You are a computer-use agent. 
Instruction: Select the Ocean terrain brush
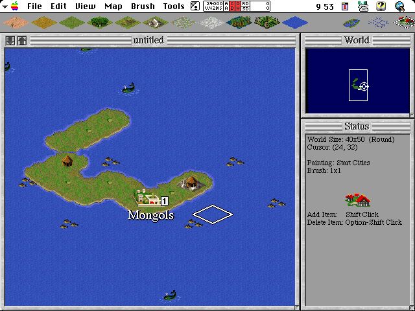pyautogui.click(x=295, y=22)
